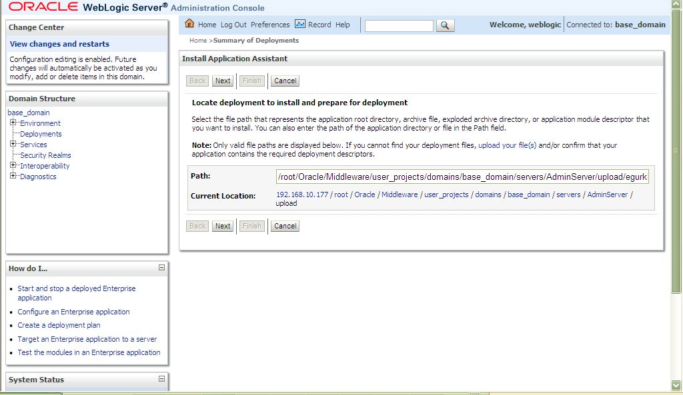Click domains in Current Location path
This screenshot has width=683, height=395.
(x=488, y=195)
